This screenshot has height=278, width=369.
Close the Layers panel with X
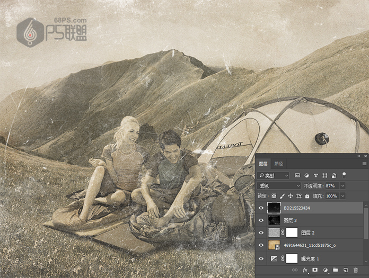tap(365, 156)
